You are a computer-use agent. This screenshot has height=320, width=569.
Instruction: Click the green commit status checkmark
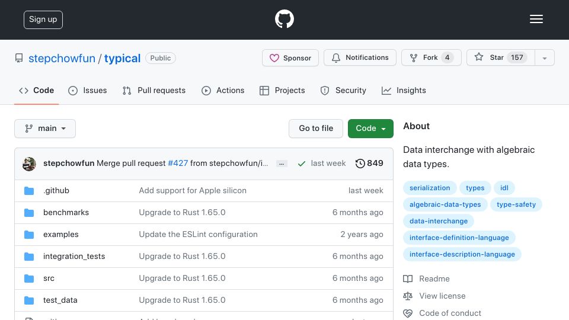[301, 164]
